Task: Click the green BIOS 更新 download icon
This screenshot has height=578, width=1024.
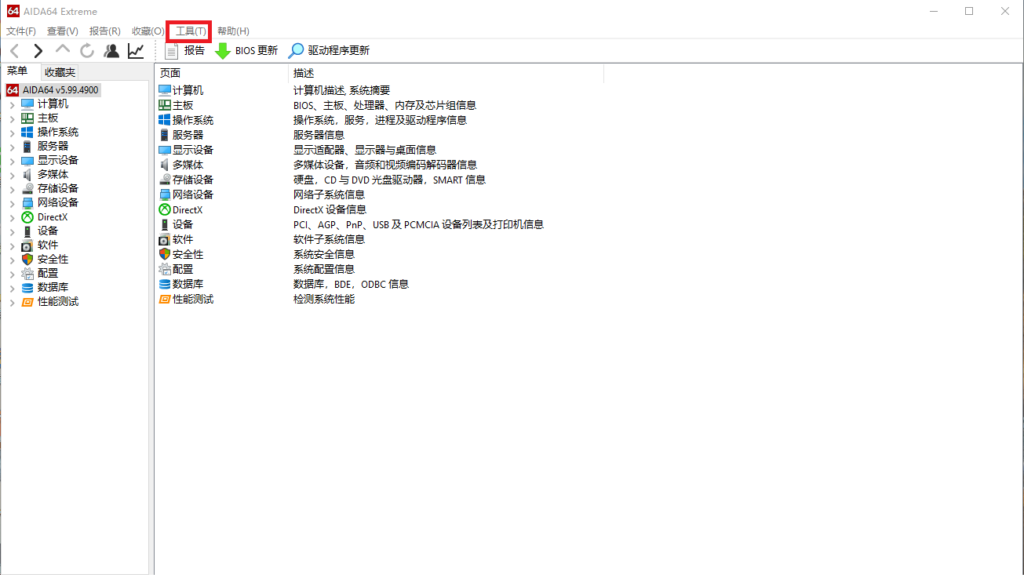Action: pyautogui.click(x=223, y=51)
